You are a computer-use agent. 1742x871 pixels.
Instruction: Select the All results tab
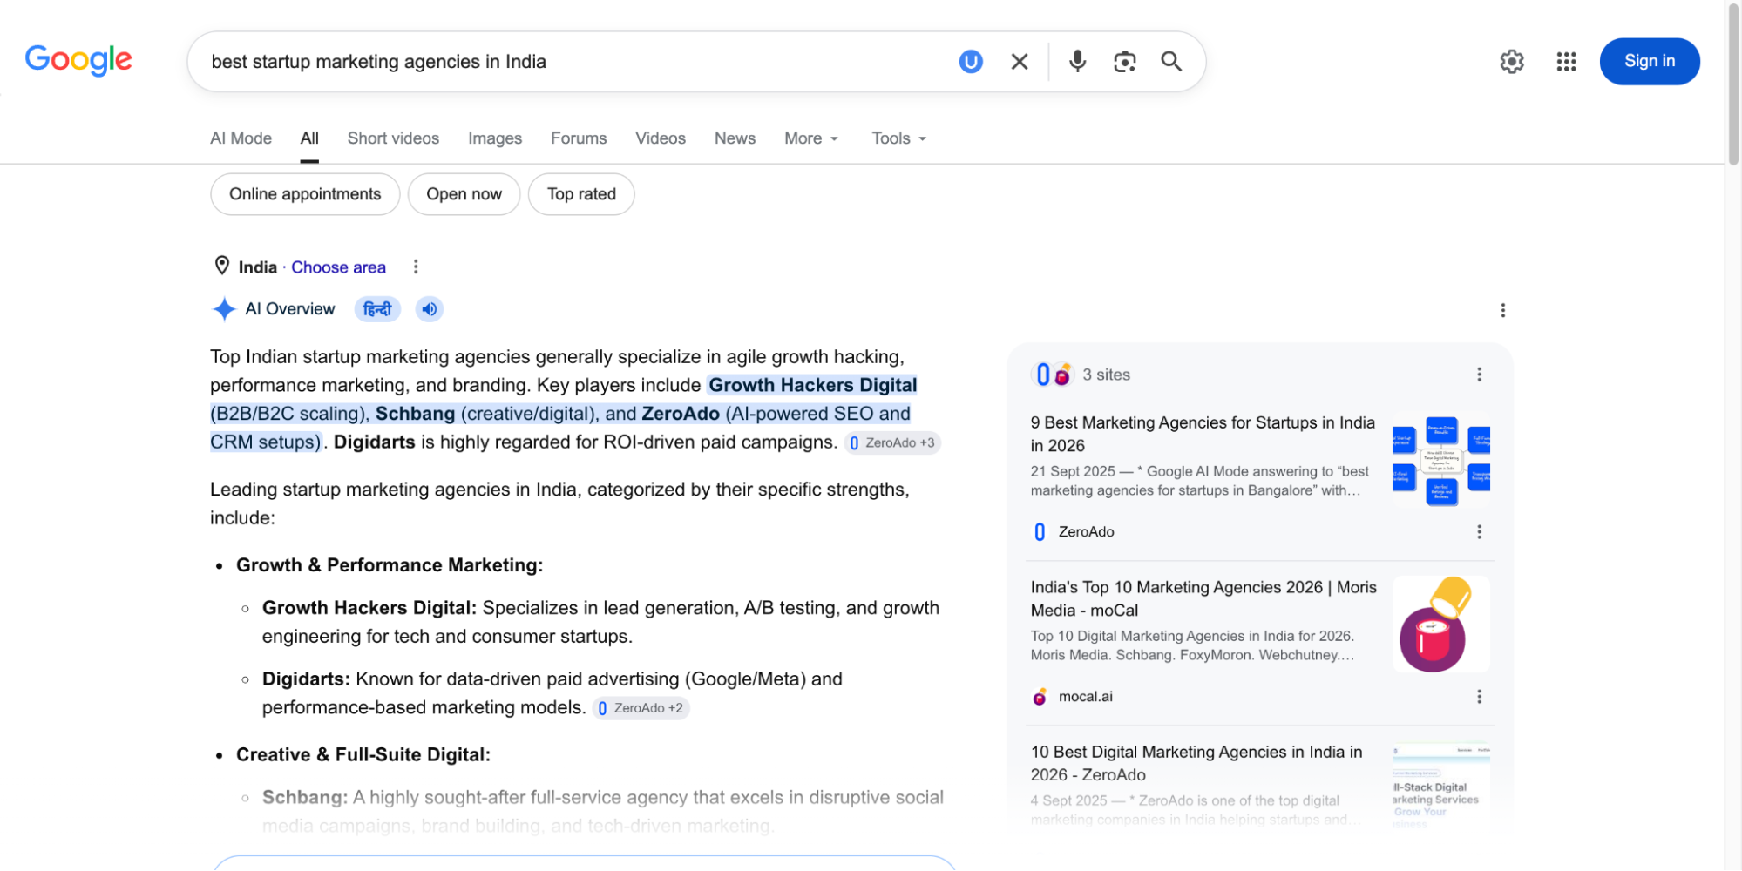click(309, 138)
